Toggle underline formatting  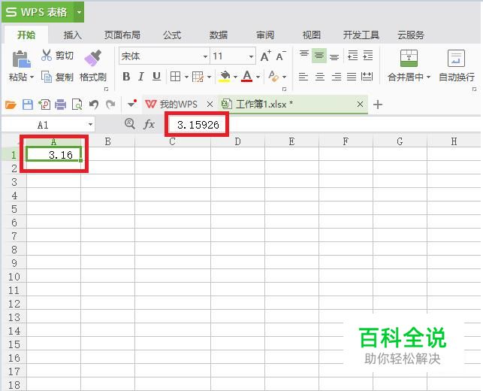pyautogui.click(x=156, y=76)
